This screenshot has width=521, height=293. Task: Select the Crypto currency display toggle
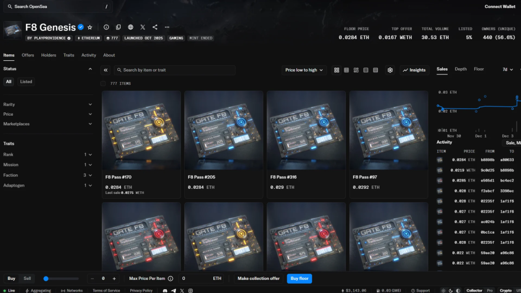pyautogui.click(x=506, y=291)
